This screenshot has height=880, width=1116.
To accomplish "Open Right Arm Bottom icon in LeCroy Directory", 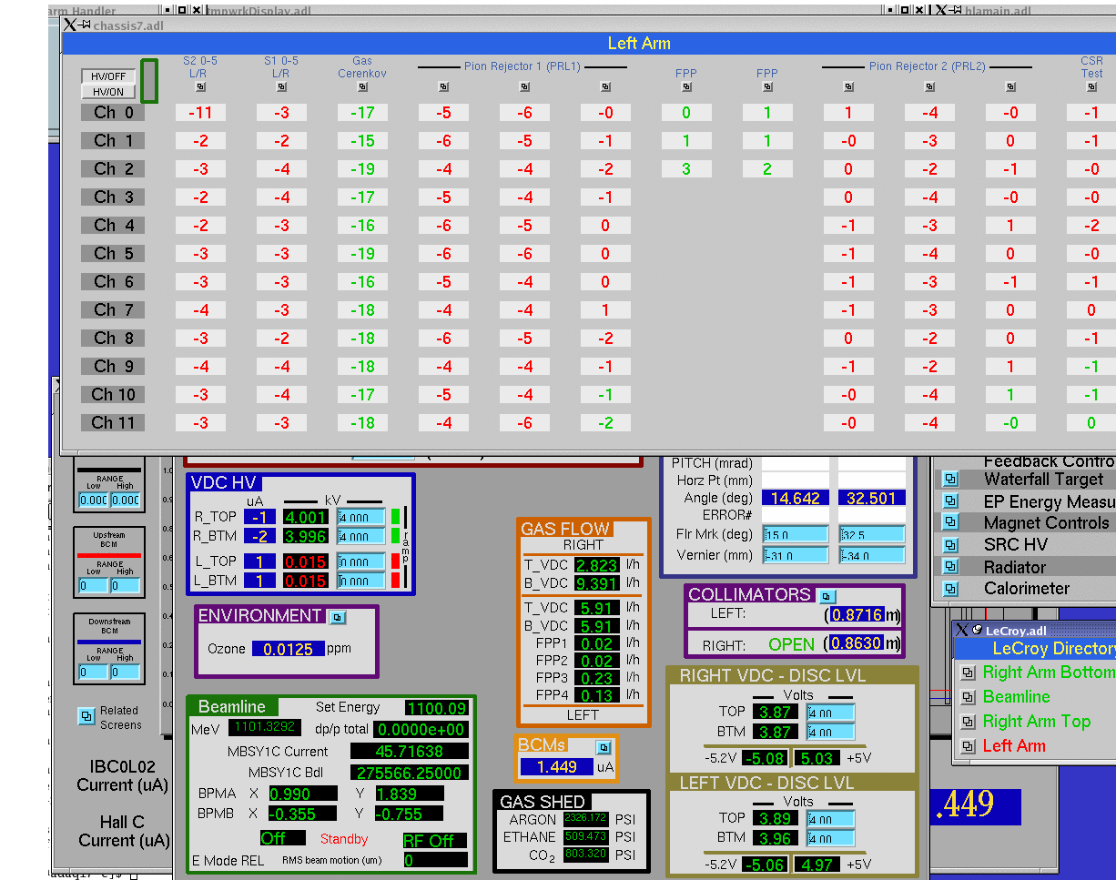I will [x=969, y=673].
